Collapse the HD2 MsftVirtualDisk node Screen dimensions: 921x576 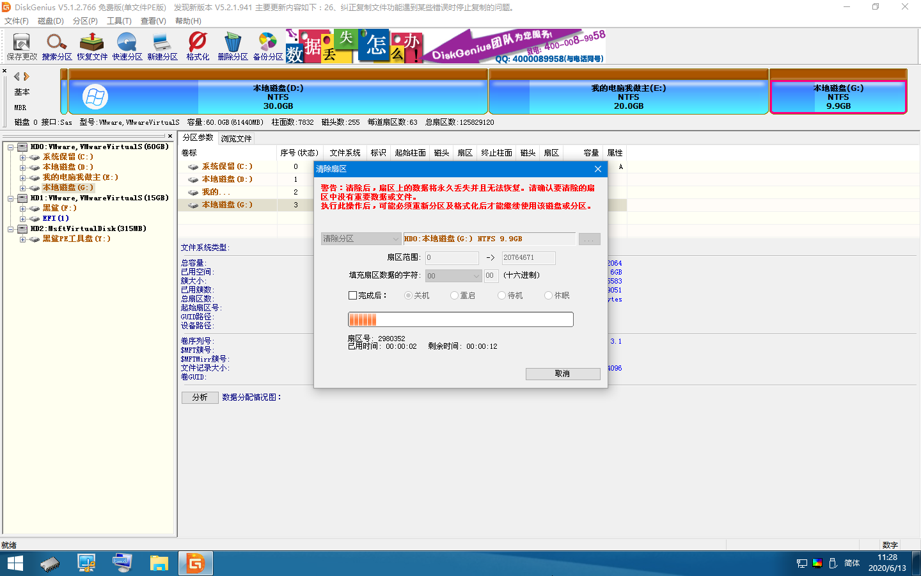point(11,229)
